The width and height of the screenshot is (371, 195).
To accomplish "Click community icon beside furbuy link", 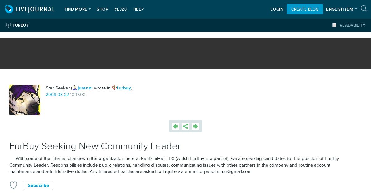I will click(114, 88).
